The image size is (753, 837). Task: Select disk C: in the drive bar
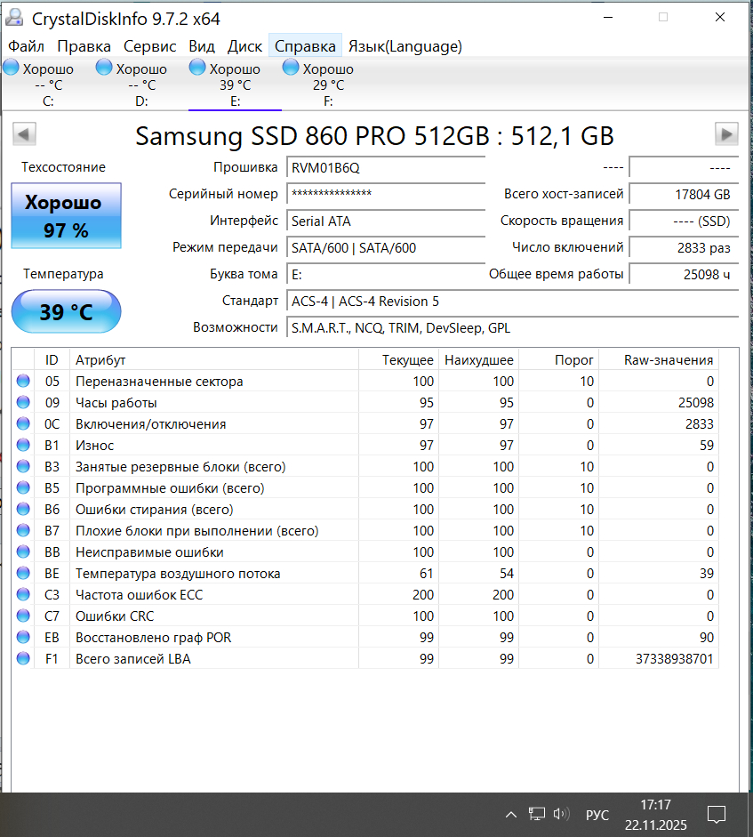click(48, 84)
